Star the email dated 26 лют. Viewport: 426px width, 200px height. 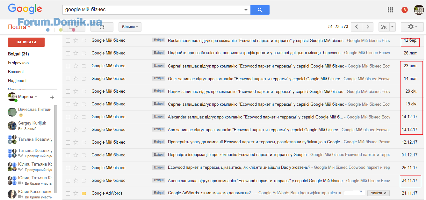[x=76, y=53]
